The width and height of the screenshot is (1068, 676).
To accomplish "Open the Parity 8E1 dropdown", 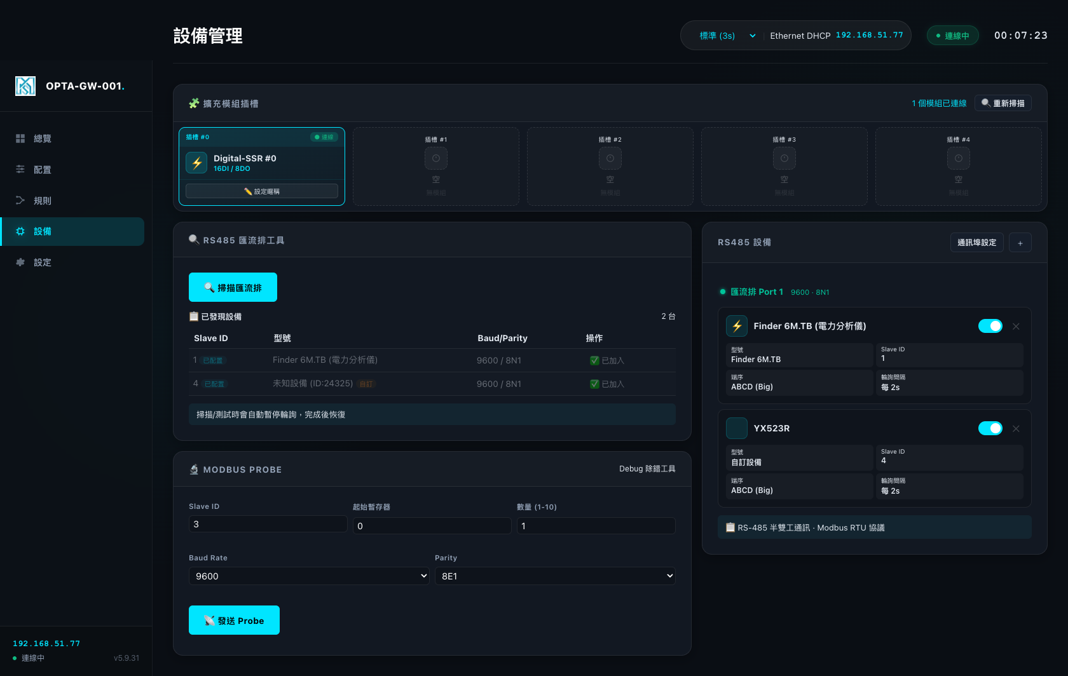I will pos(555,576).
